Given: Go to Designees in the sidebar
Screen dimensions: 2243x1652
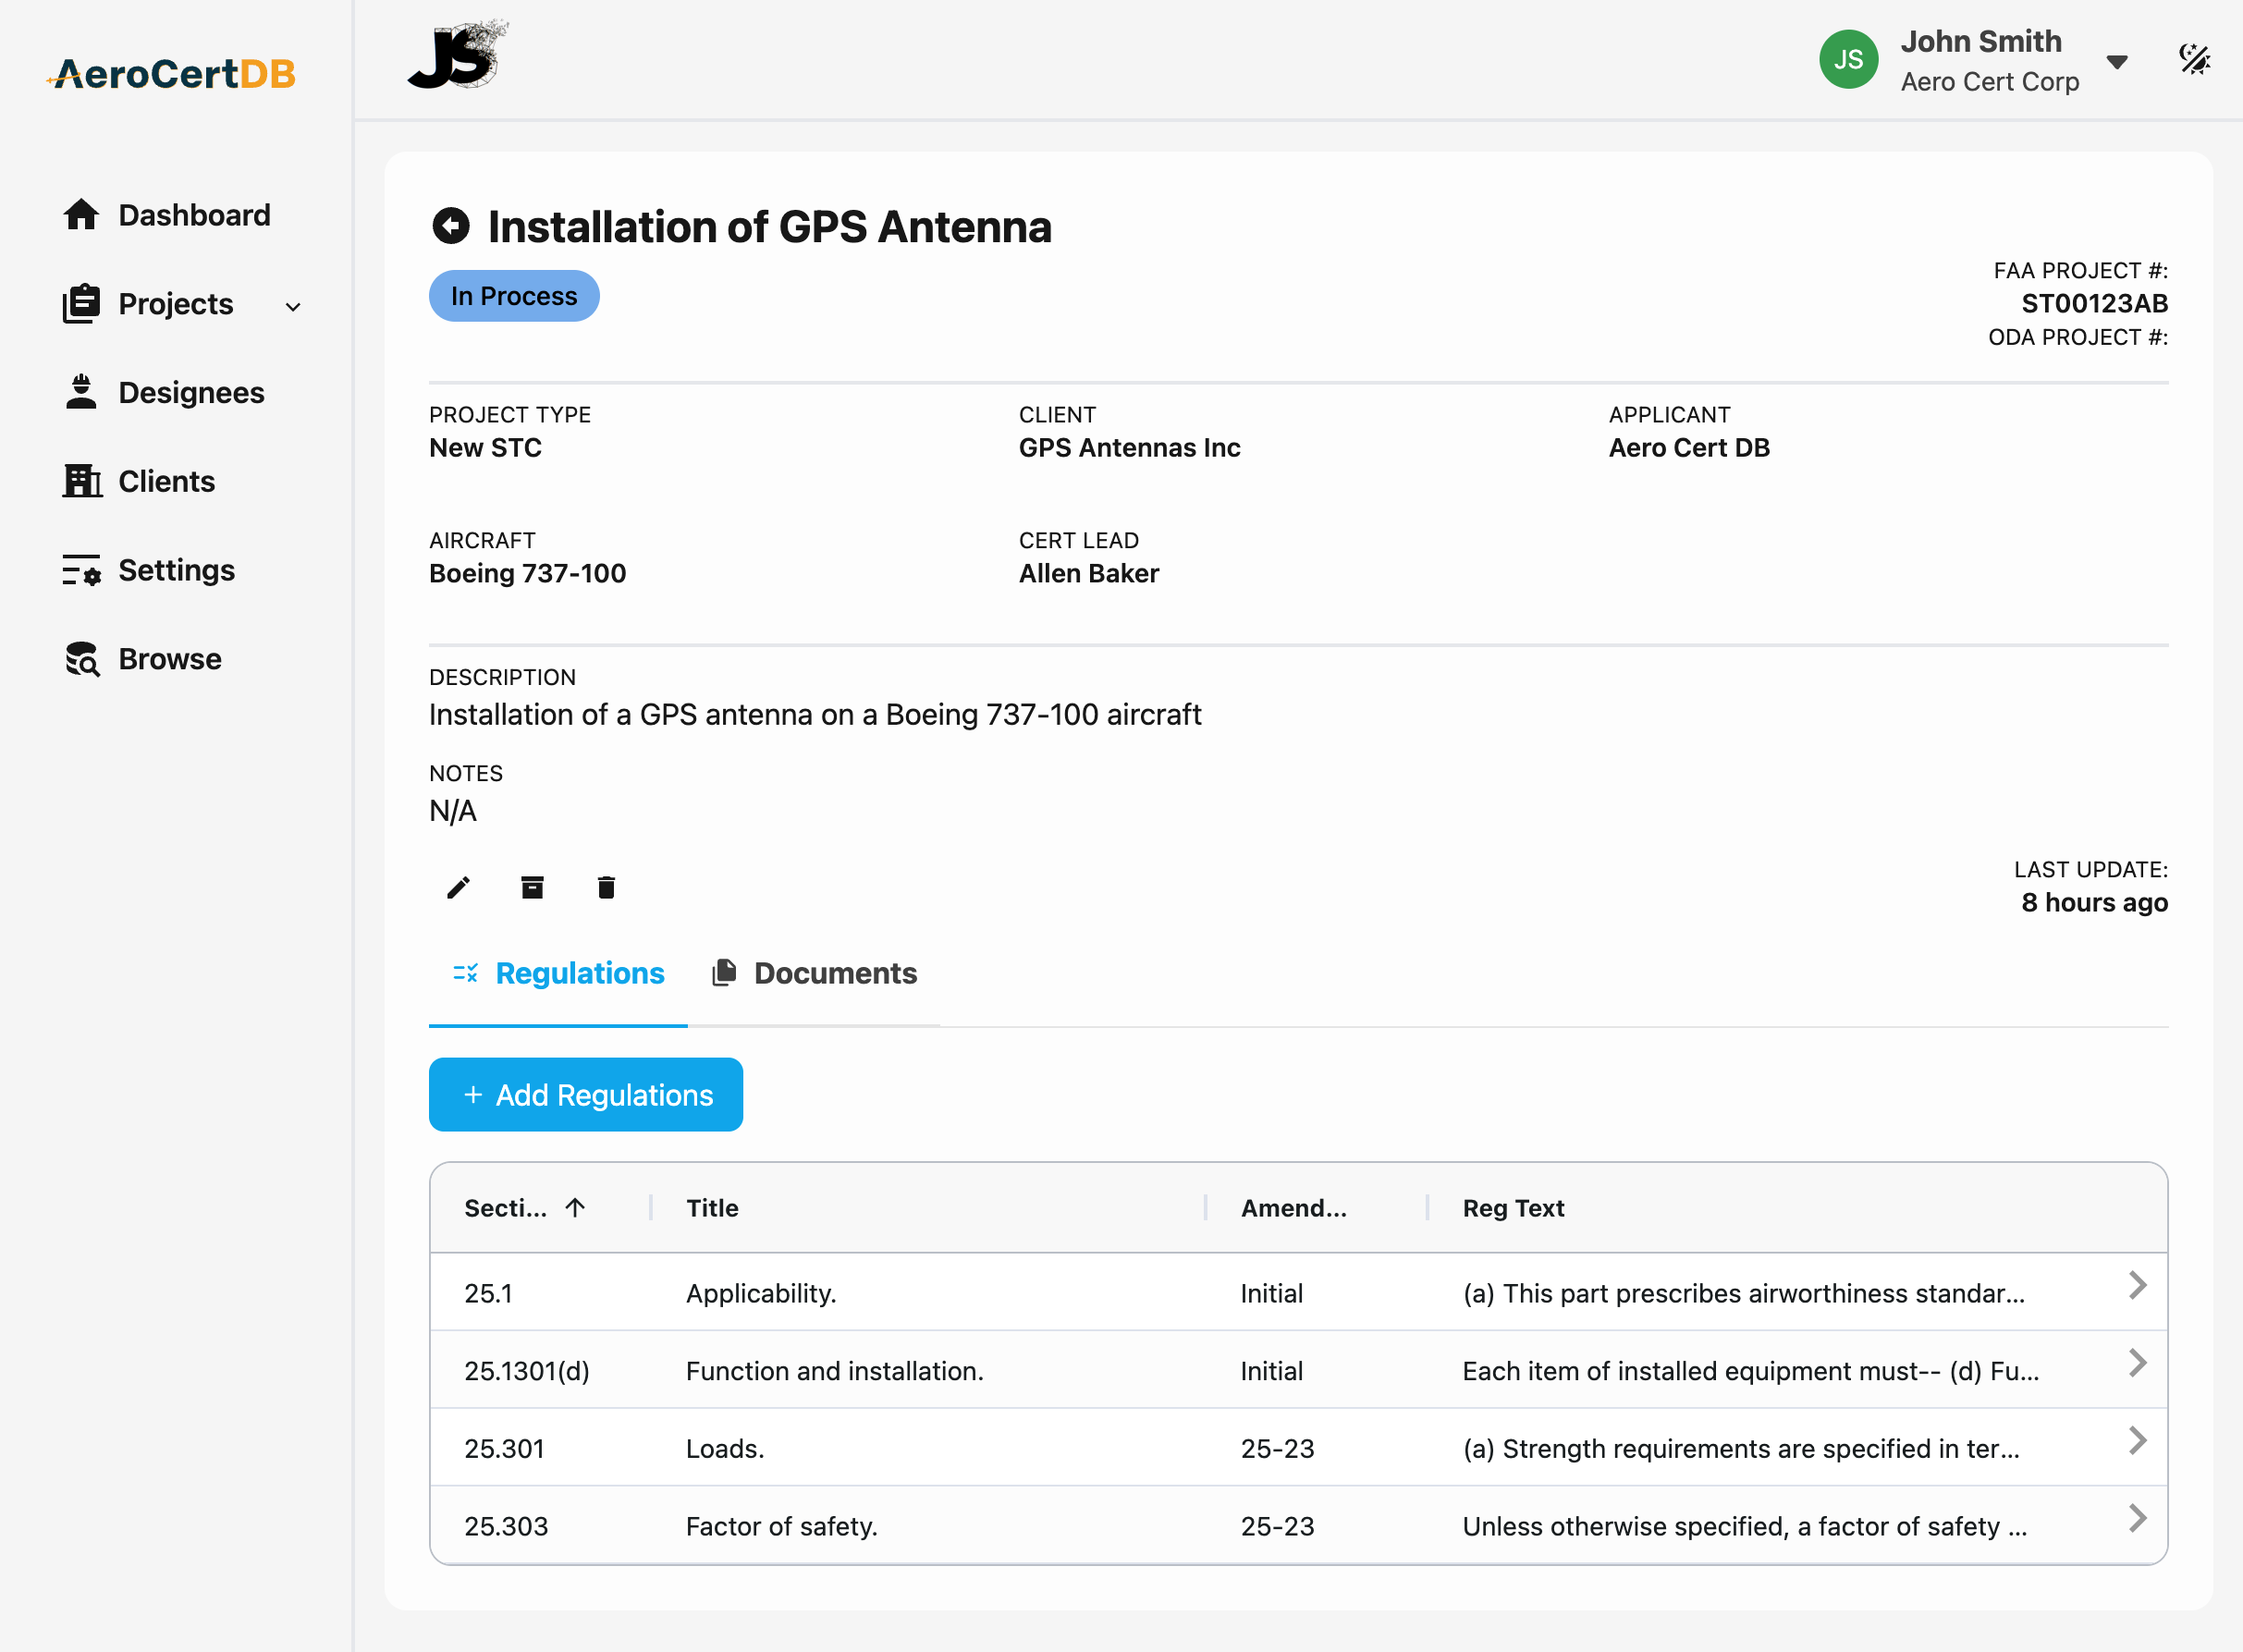Looking at the screenshot, I should pos(190,393).
